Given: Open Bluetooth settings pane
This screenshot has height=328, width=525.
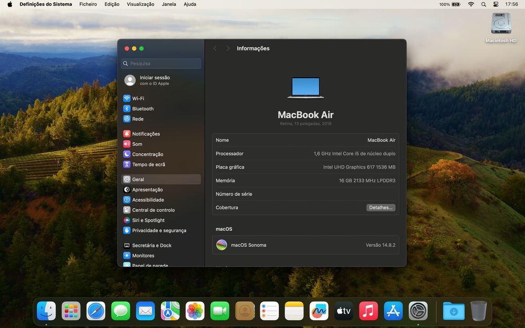Looking at the screenshot, I should point(161,109).
